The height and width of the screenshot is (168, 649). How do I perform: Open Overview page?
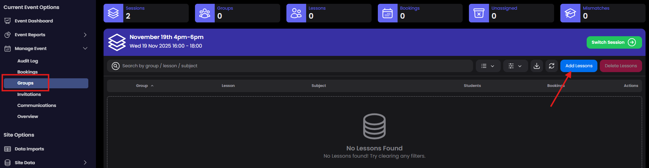pyautogui.click(x=28, y=117)
